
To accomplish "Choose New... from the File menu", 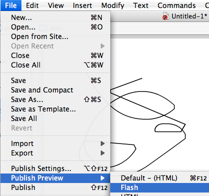I will coord(55,17).
